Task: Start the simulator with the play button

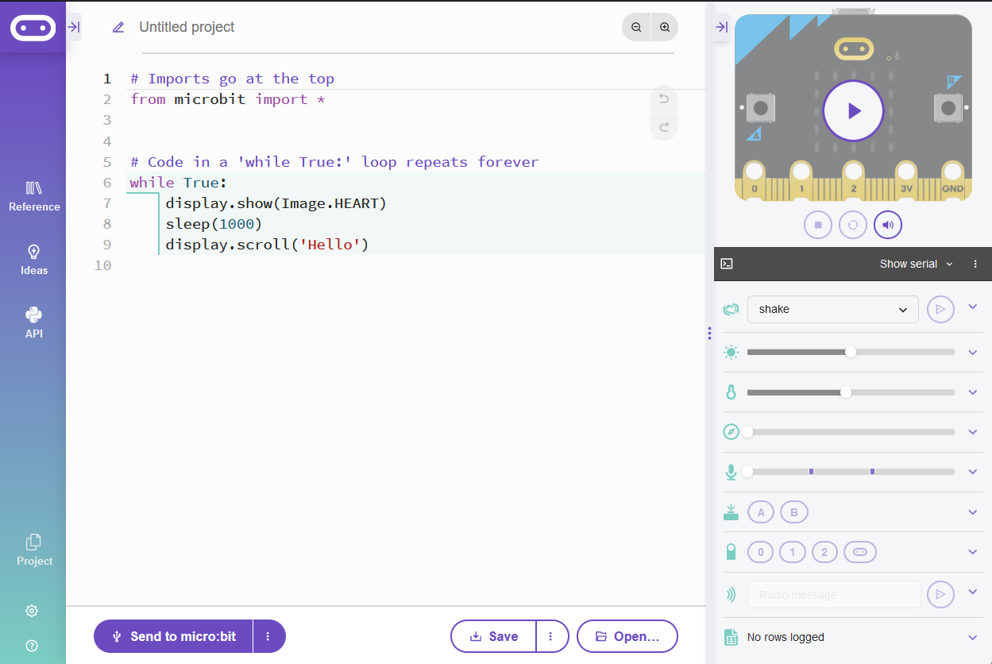Action: pos(853,111)
